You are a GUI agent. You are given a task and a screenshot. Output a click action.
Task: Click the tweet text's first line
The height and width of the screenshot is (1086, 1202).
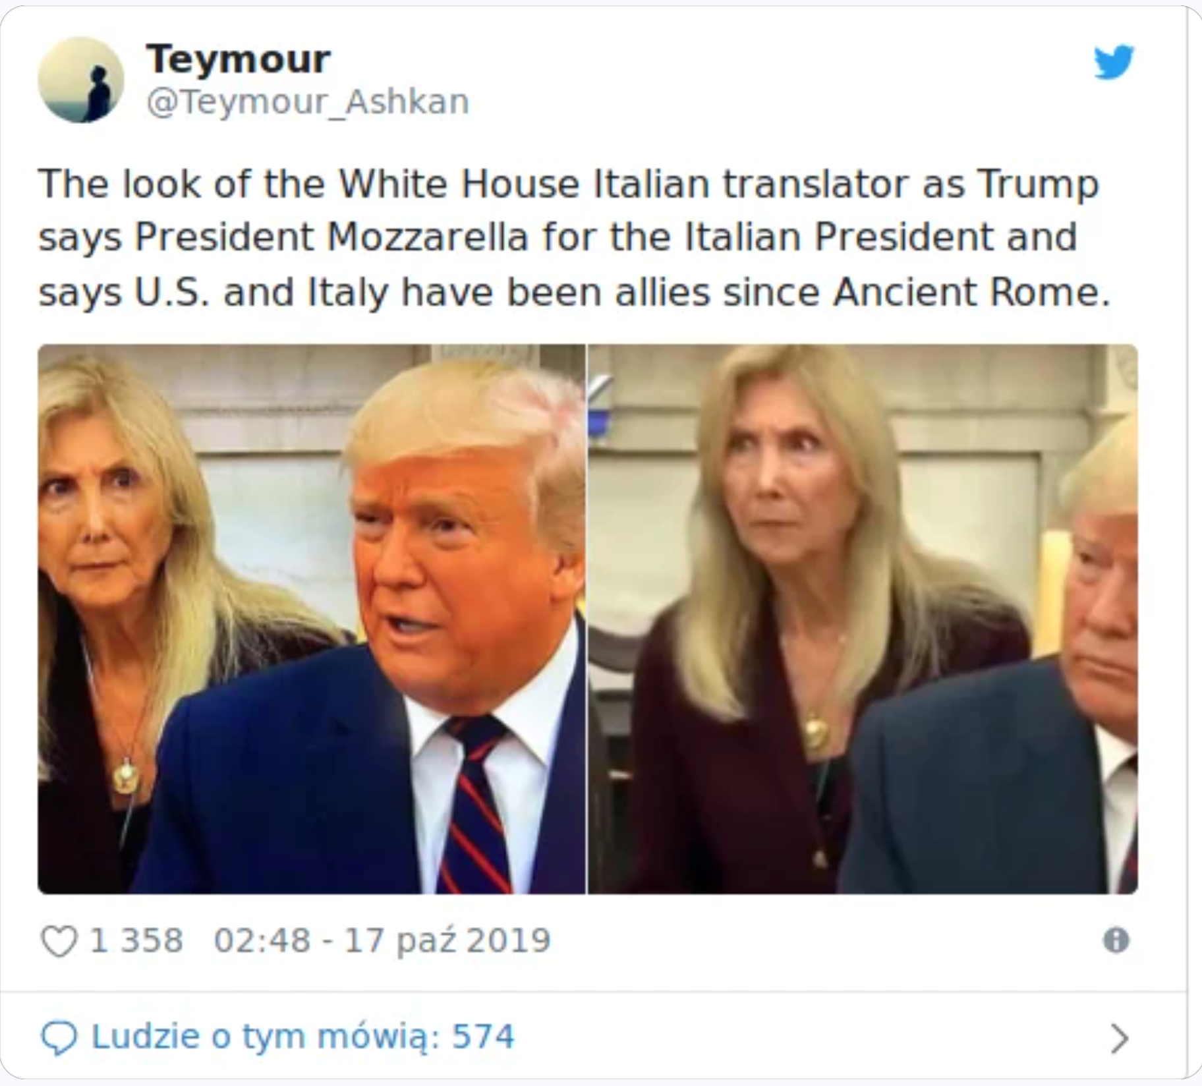pos(569,184)
